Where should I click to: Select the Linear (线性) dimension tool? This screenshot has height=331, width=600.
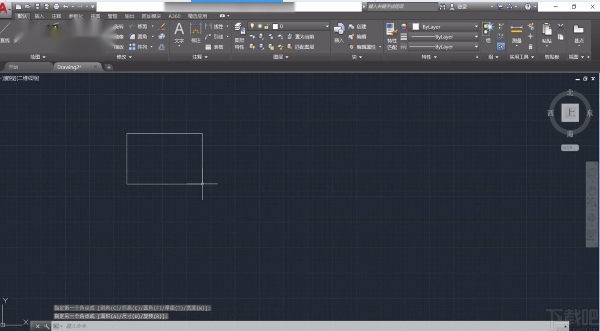coord(214,27)
